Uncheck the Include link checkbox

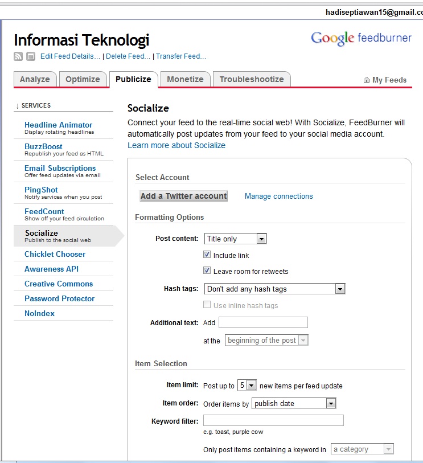click(207, 255)
